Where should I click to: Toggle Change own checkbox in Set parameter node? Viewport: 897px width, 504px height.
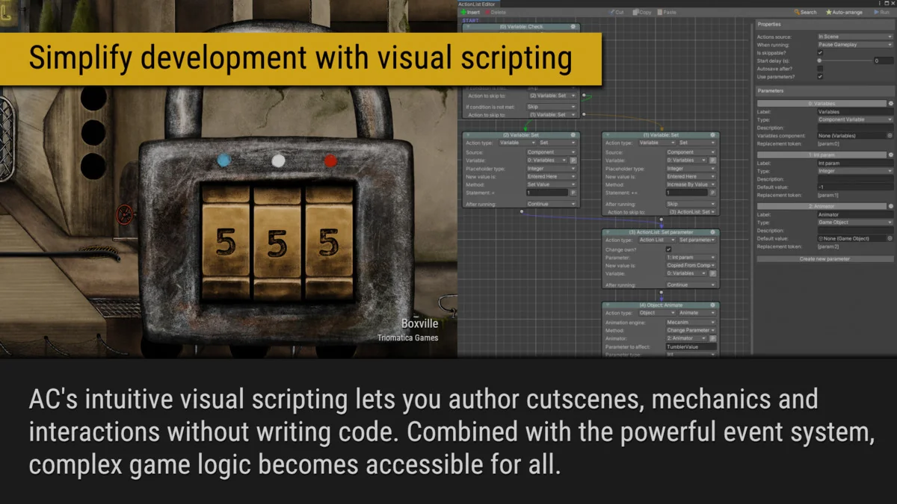[668, 249]
